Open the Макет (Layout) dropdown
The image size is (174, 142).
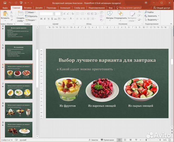click(x=30, y=12)
